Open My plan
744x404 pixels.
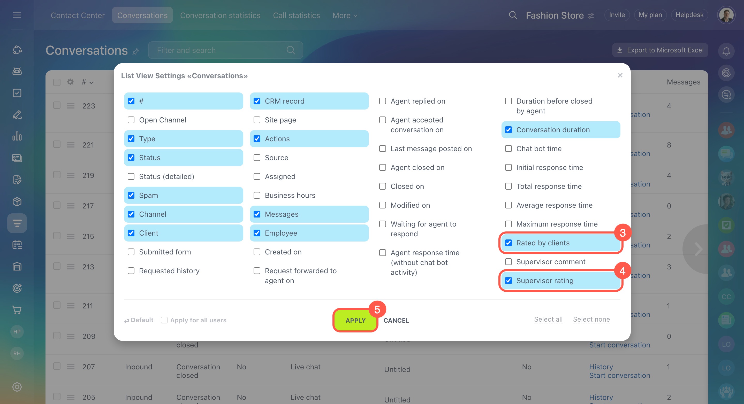[650, 15]
